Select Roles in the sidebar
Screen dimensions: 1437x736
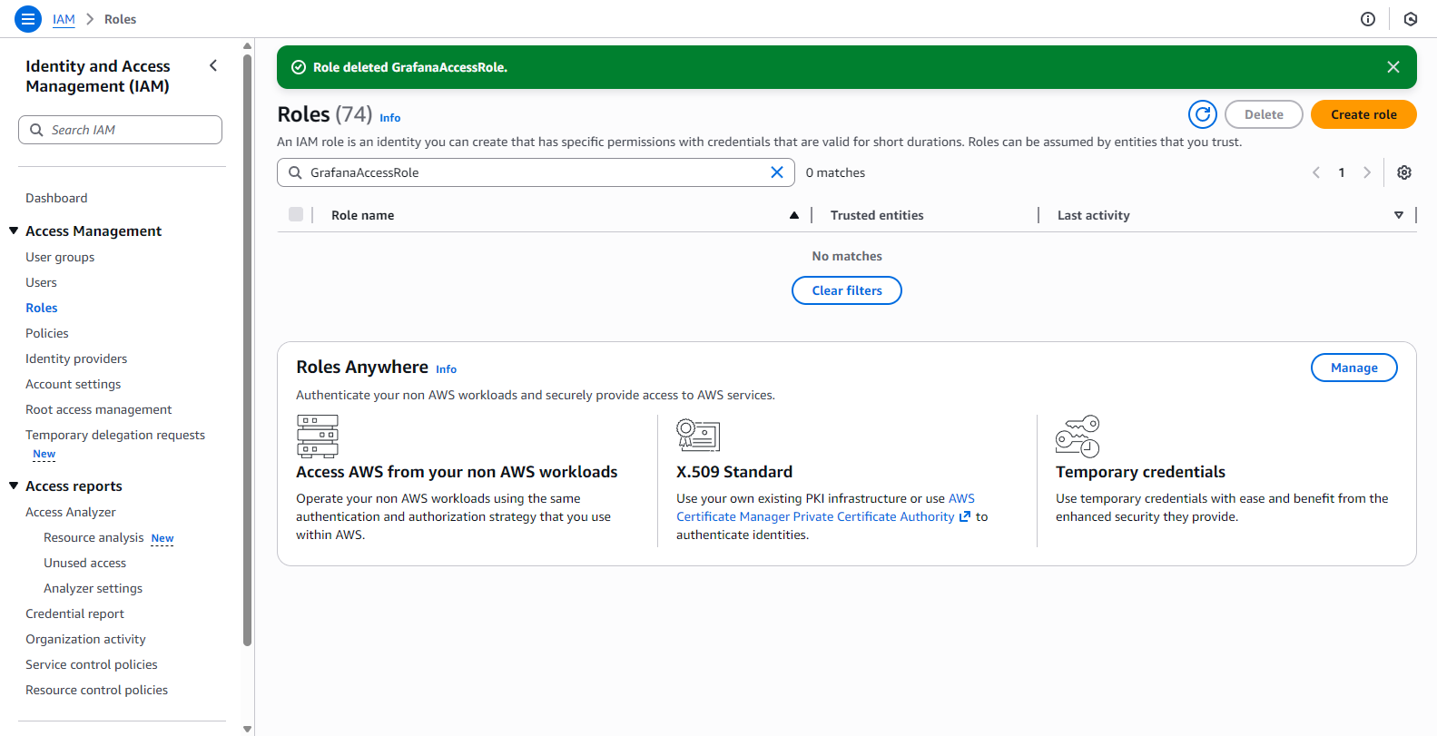pyautogui.click(x=42, y=308)
